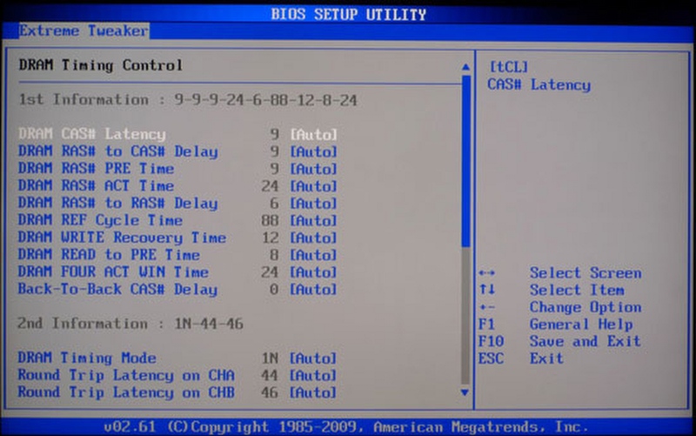This screenshot has width=696, height=436.
Task: Open DRAM RAS# ACT Time [Auto] value
Action: (312, 186)
